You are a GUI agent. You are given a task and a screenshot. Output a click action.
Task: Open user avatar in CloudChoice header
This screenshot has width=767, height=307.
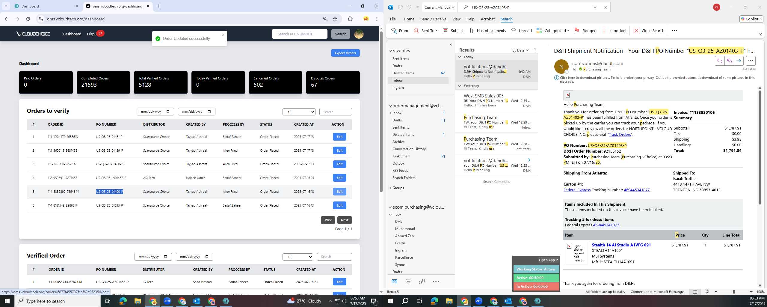pyautogui.click(x=359, y=34)
